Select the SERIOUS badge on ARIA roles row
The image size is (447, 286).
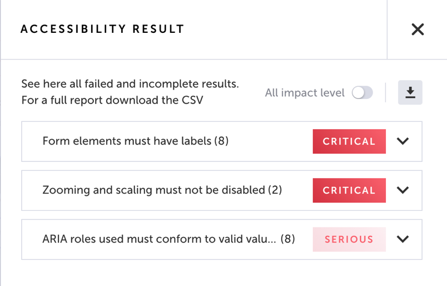[349, 239]
